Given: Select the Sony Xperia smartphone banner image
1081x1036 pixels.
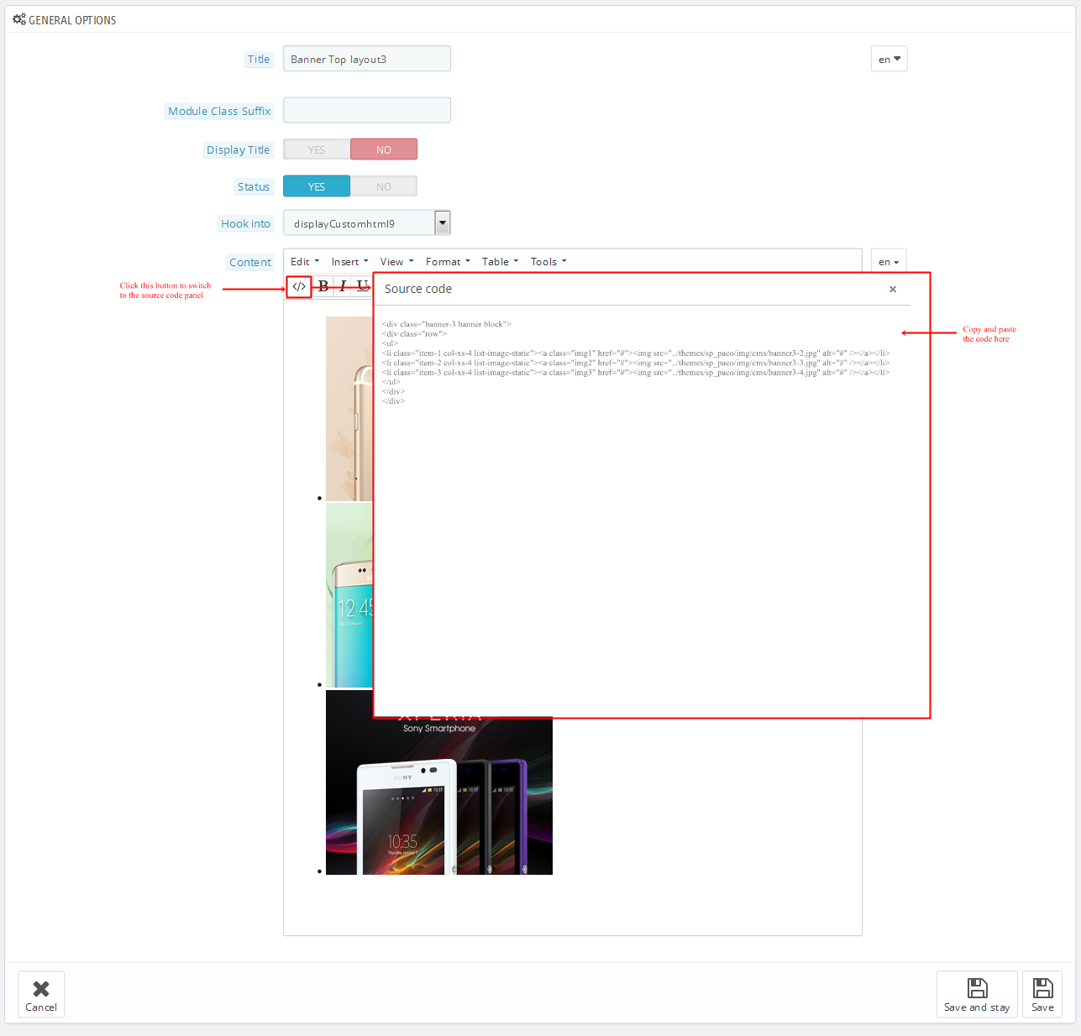Looking at the screenshot, I should (439, 796).
